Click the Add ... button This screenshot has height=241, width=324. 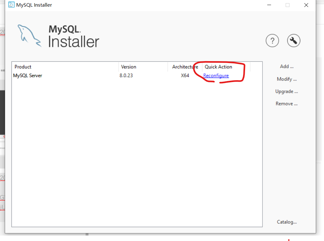(x=287, y=67)
